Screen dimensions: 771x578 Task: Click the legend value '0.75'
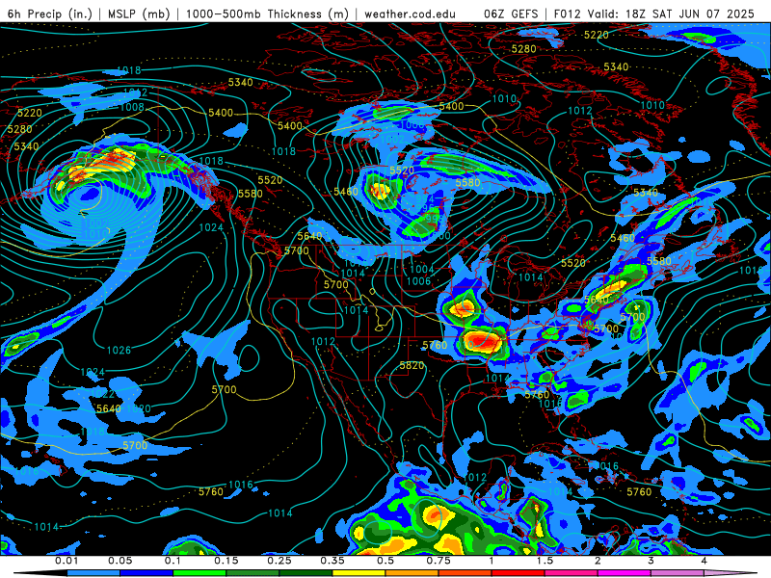[439, 561]
